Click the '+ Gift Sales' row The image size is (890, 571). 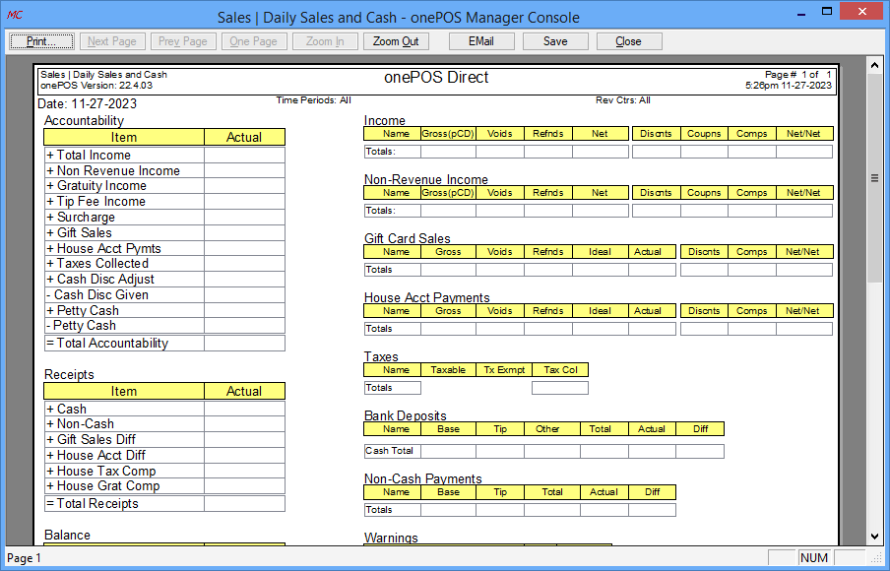[164, 232]
